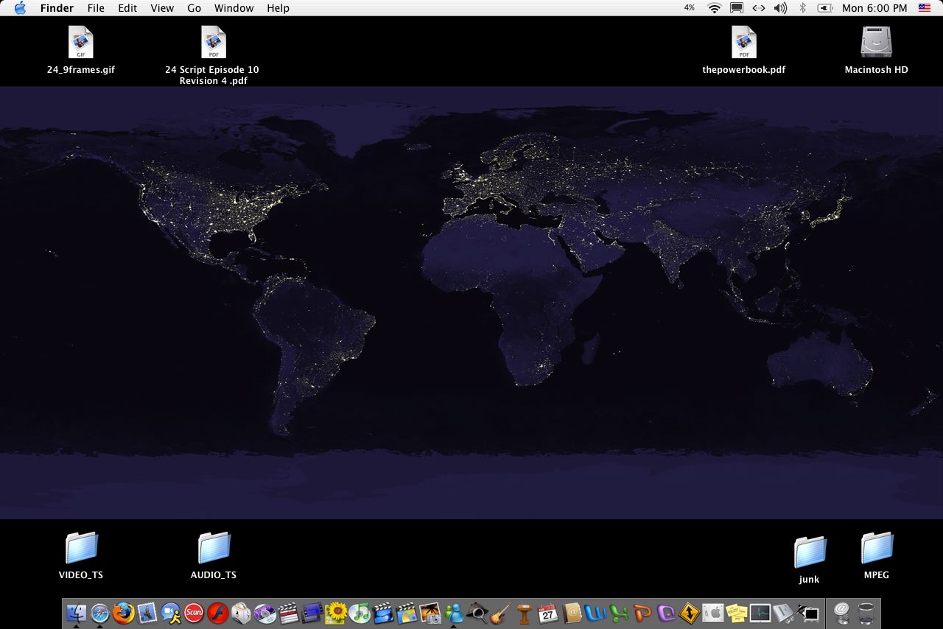Screen dimensions: 943x629
Task: Launch GarageBand guitar icon
Action: tap(501, 613)
